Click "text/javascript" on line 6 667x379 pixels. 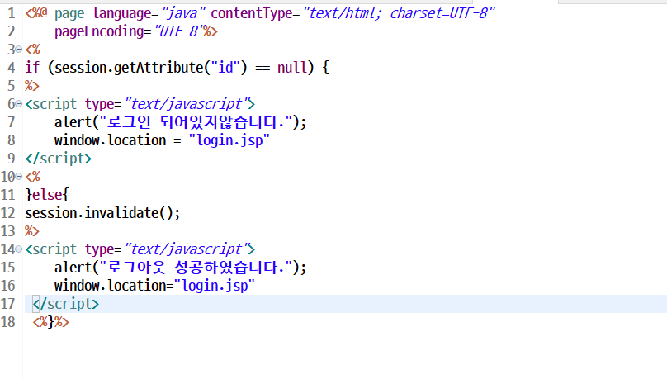pyautogui.click(x=187, y=104)
